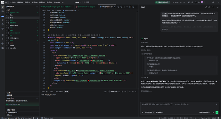Open the 编辑(E) menu
This screenshot has width=221, height=119.
click(20, 2)
